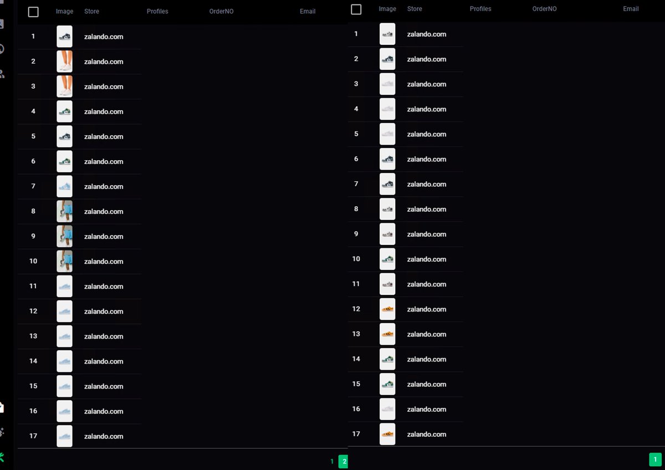
Task: Click the page 1 button under the right table
Action: [x=655, y=459]
